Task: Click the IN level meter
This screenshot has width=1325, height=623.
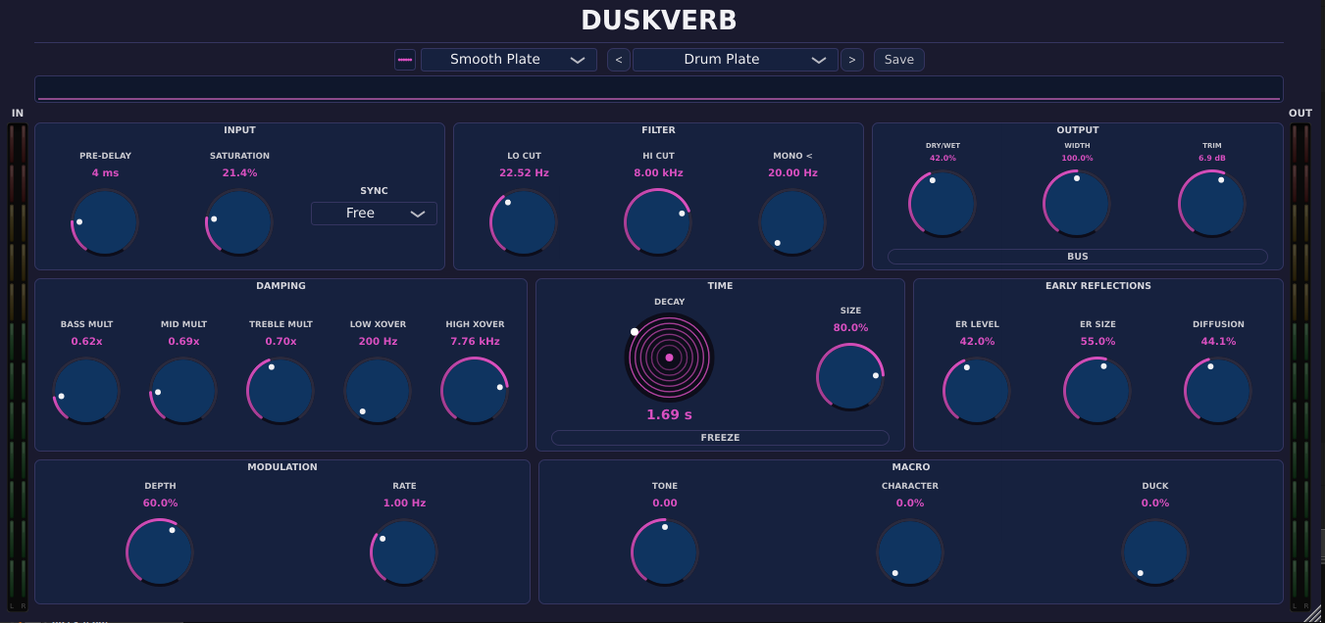Action: click(18, 366)
